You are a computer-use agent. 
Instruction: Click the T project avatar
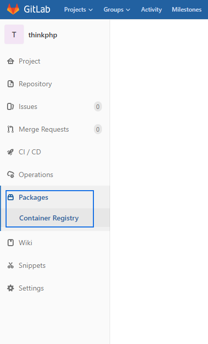coord(14,34)
